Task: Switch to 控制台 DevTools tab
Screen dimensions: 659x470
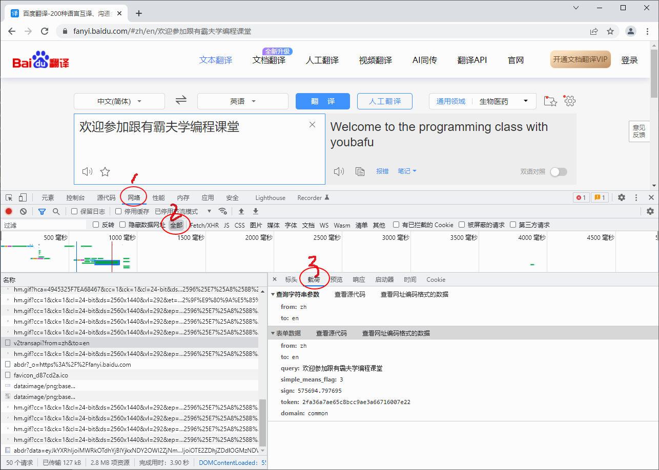Action: coord(75,197)
